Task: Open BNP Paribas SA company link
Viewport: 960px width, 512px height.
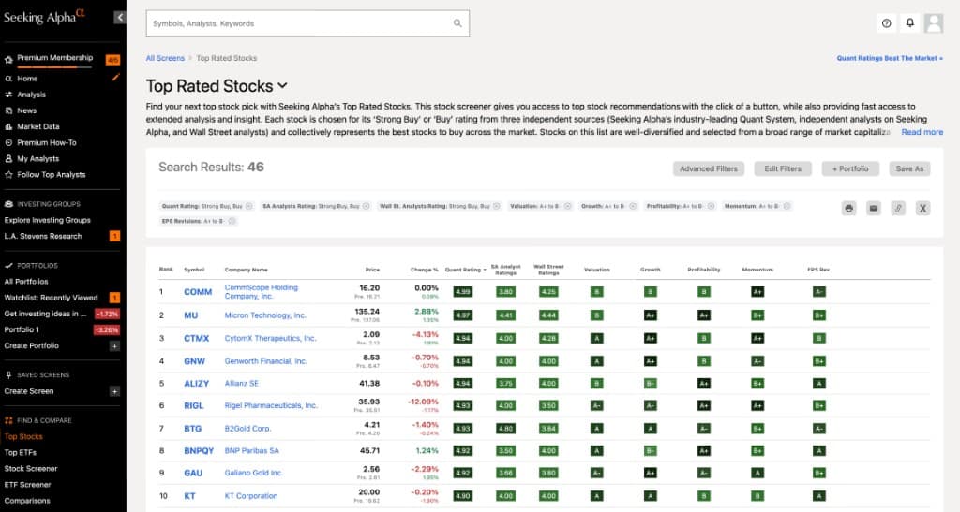Action: pos(251,451)
